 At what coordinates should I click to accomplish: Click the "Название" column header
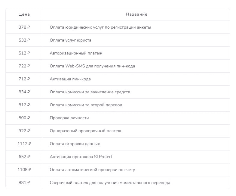[x=136, y=14]
